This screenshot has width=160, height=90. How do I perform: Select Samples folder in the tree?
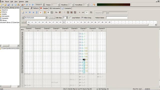point(4,14)
